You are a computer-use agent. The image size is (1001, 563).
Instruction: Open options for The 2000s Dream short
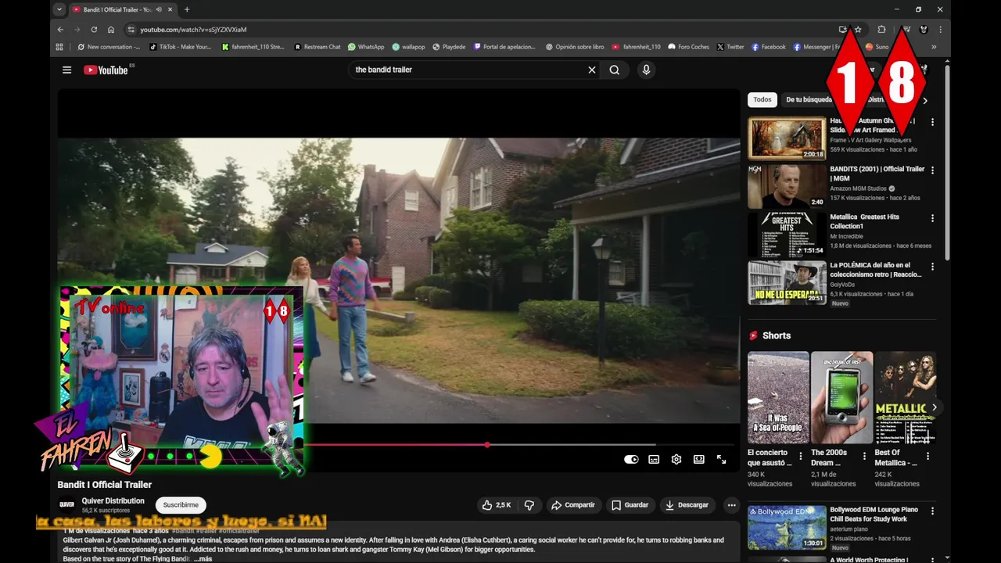click(x=864, y=456)
